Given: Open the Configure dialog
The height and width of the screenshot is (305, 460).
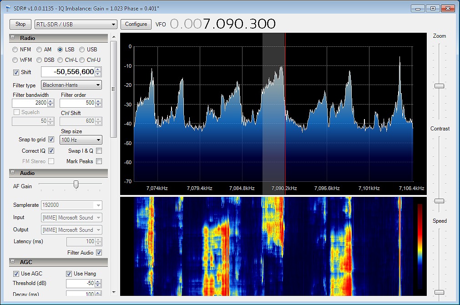Looking at the screenshot, I should coord(136,24).
